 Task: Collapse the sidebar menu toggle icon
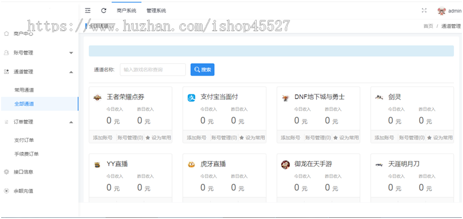coord(88,11)
